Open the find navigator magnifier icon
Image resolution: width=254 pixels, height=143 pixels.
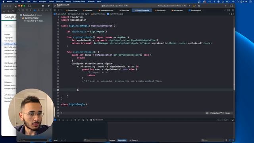31,10
